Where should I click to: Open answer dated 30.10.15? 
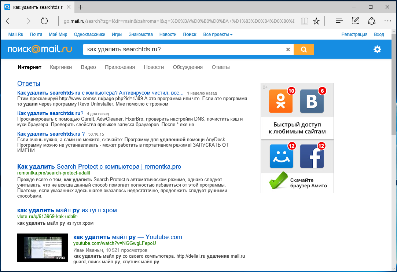click(x=51, y=134)
